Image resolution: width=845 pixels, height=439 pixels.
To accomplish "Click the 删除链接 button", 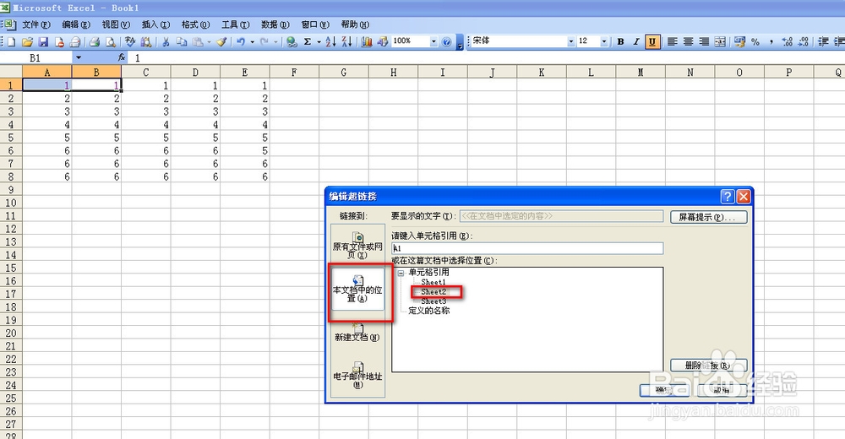I will click(x=709, y=366).
